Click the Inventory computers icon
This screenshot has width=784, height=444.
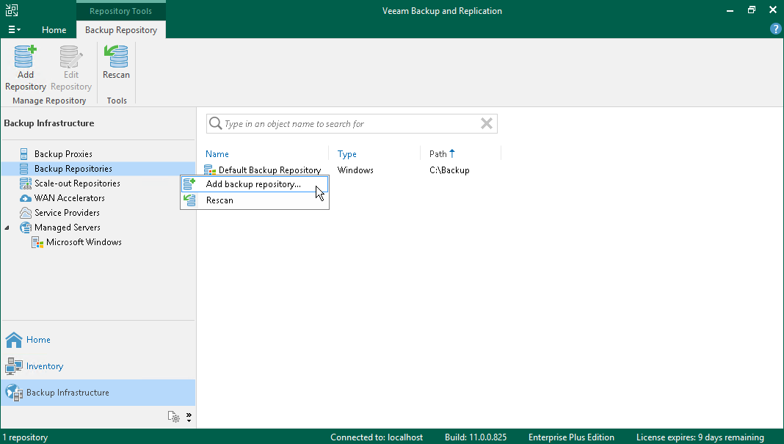click(13, 366)
